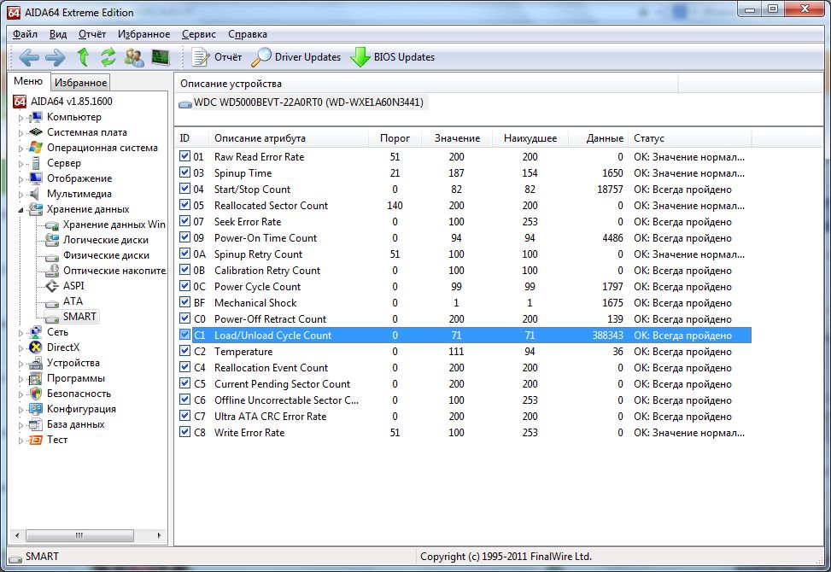
Task: Open Driver Updates from toolbar
Action: point(296,57)
